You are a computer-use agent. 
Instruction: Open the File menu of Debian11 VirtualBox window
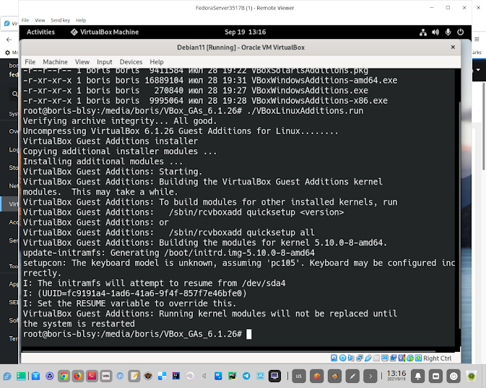[x=30, y=62]
